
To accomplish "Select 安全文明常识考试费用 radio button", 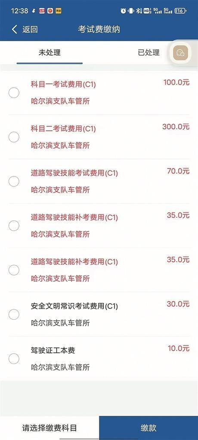I will (14, 314).
